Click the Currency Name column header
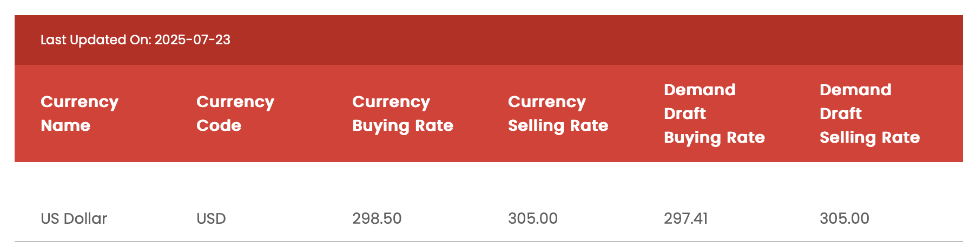Screen dimensions: 963x247 (x=80, y=114)
